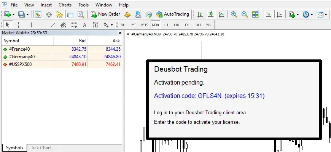331x152 pixels.
Task: Open a New Order dialog
Action: tap(105, 14)
